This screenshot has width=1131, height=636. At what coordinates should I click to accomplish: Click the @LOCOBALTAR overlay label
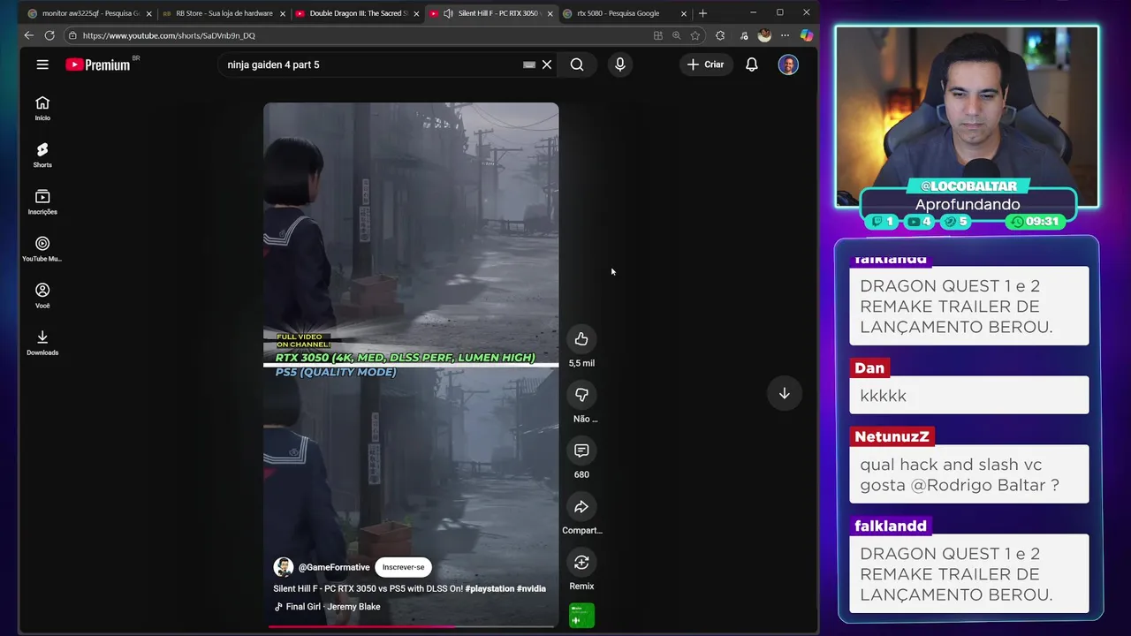point(968,185)
